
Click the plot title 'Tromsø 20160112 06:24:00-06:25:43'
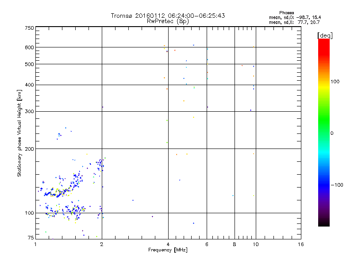coord(168,16)
